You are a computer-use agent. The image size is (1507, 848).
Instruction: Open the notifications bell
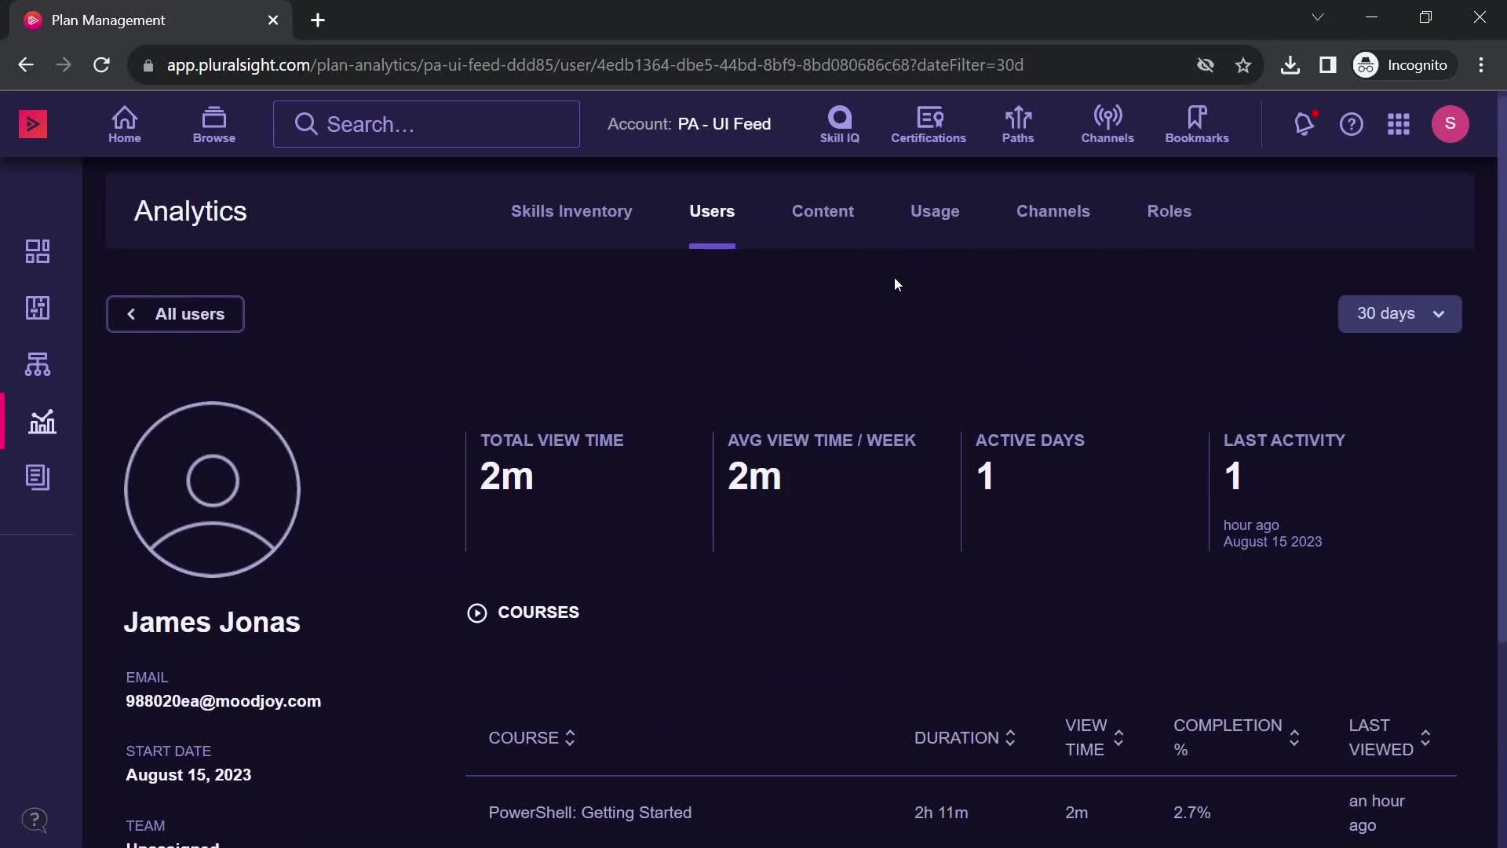(x=1304, y=124)
